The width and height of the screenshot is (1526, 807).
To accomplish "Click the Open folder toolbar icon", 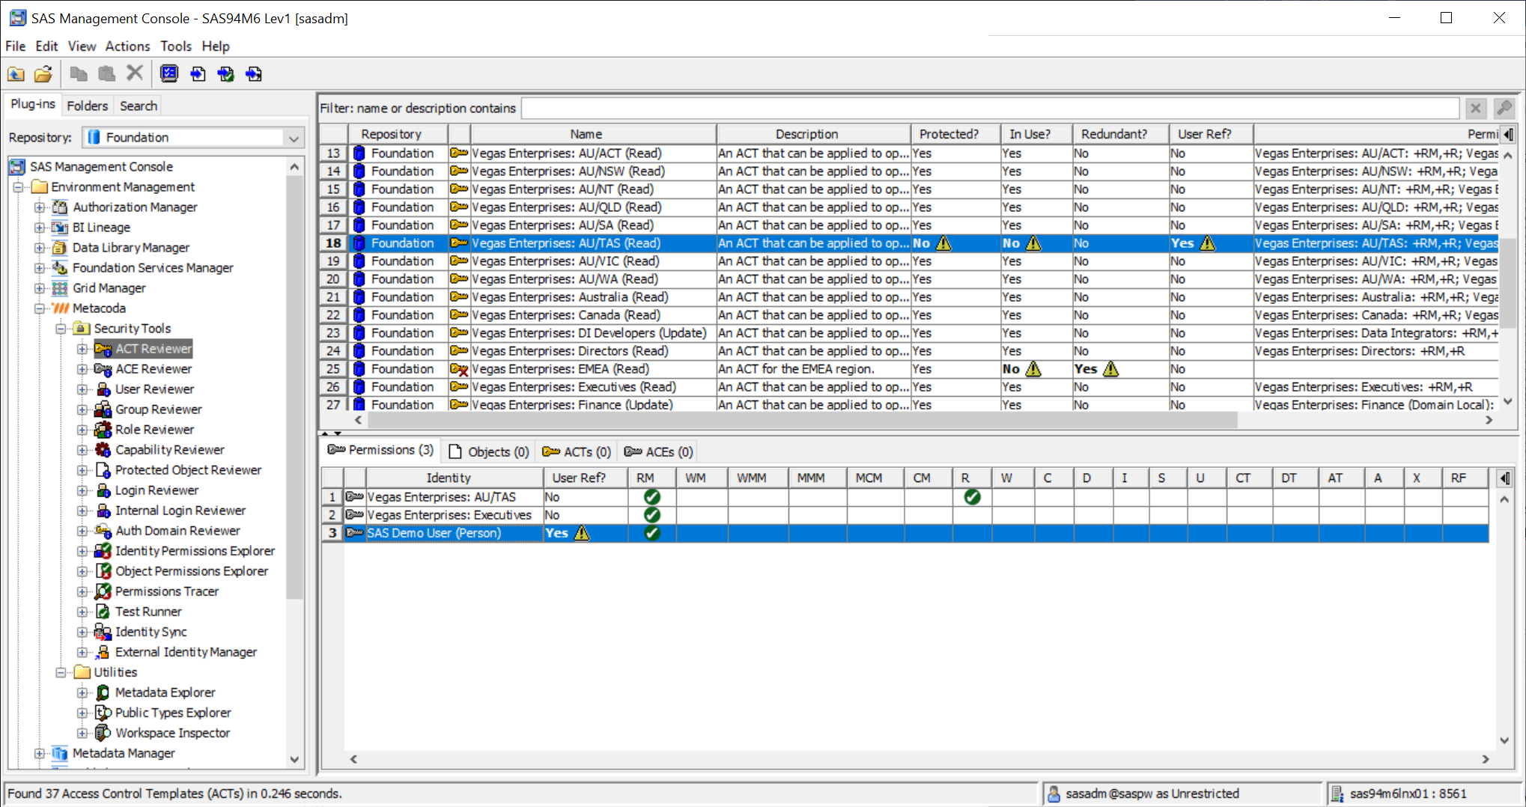I will coord(43,73).
